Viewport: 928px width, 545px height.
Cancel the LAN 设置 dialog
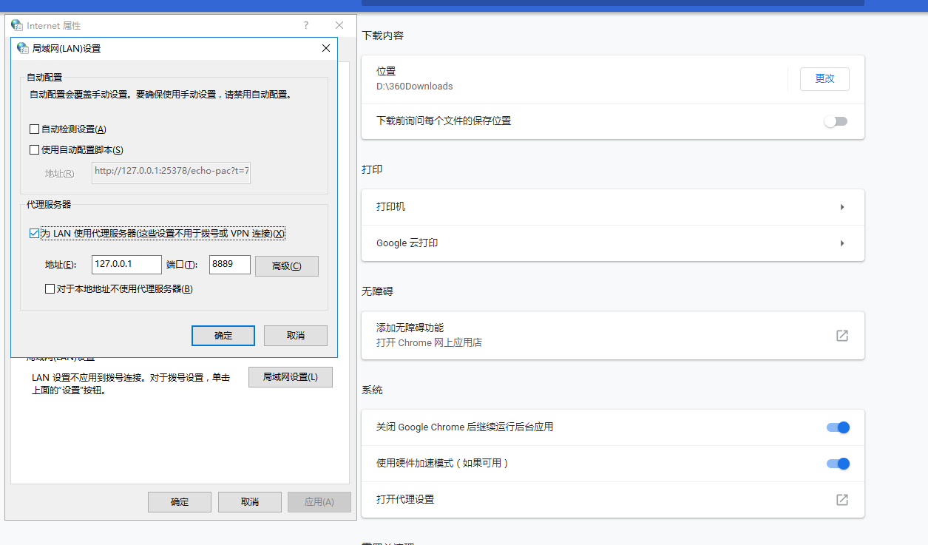point(295,335)
